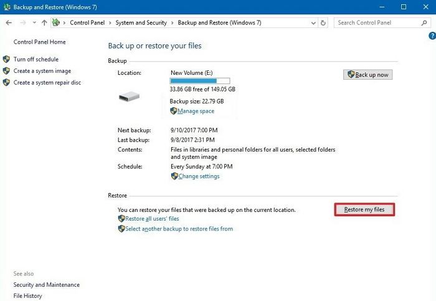Click the Backup and Restore title bar icon
The width and height of the screenshot is (436, 301).
(x=7, y=7)
